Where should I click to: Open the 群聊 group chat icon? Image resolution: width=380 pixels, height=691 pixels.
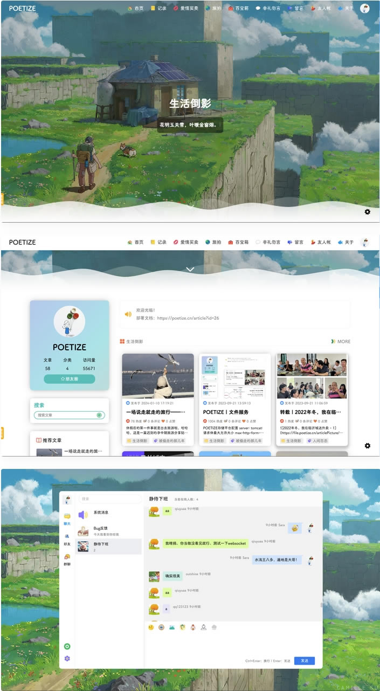(x=67, y=557)
